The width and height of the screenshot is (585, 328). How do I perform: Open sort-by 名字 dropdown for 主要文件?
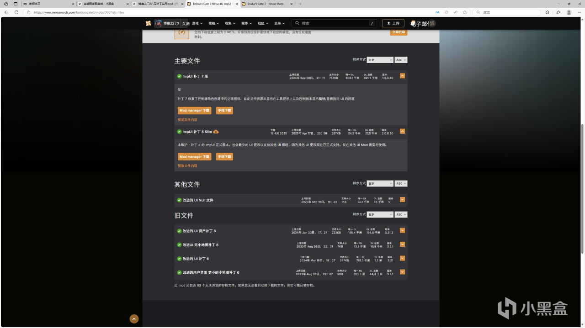(380, 60)
